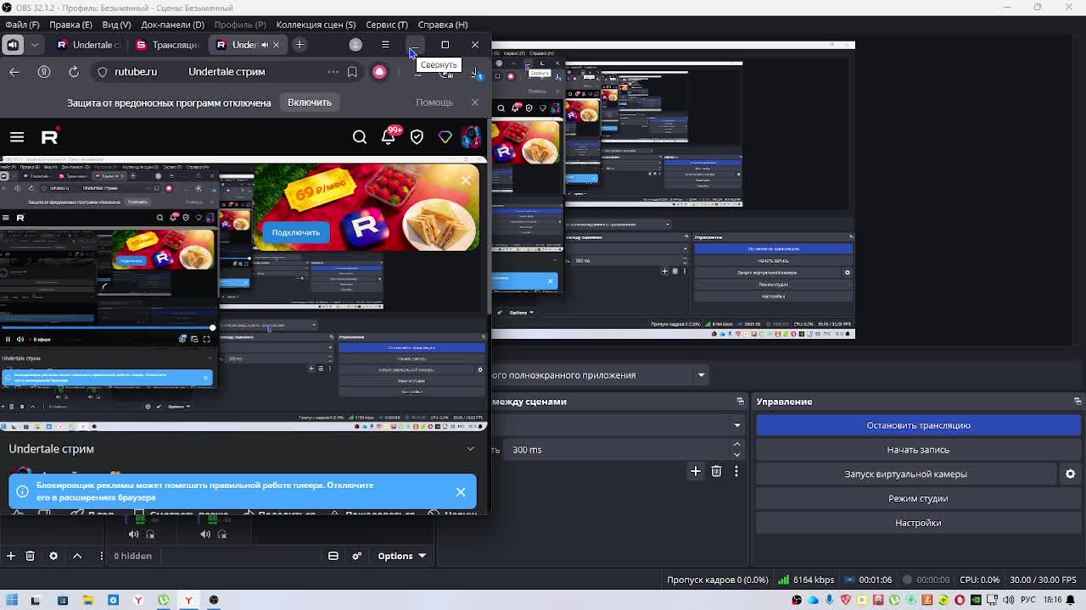Switch audio mixer layout
Viewport: 1086px width, 610px height.
click(333, 556)
